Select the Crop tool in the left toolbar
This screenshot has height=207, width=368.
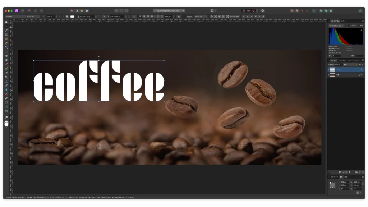click(x=6, y=34)
